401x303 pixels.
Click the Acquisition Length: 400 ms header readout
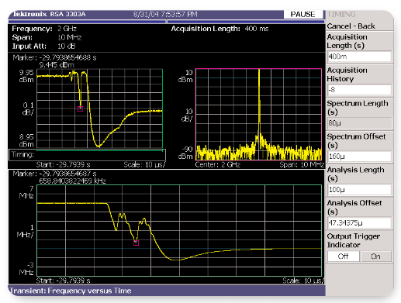pyautogui.click(x=220, y=29)
